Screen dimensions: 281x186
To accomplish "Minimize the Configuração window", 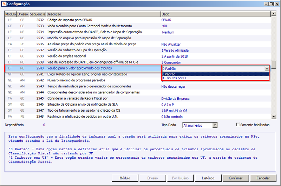I will pyautogui.click(x=266, y=4).
